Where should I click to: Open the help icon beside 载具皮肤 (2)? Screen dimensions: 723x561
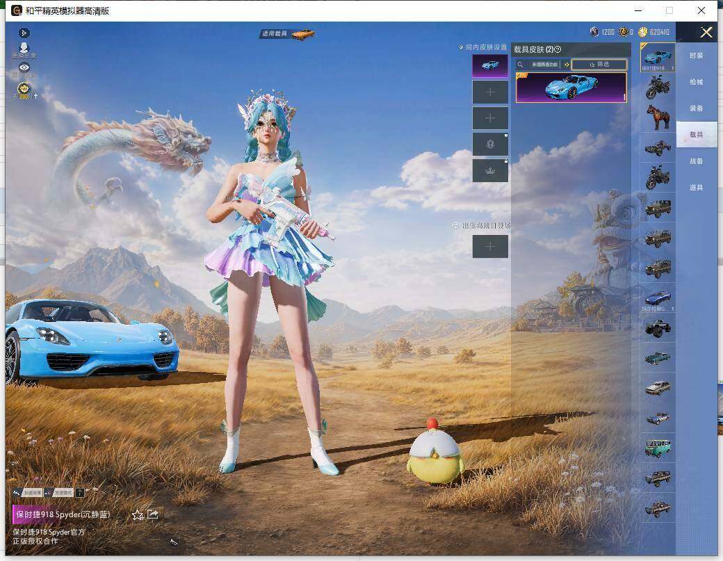558,49
